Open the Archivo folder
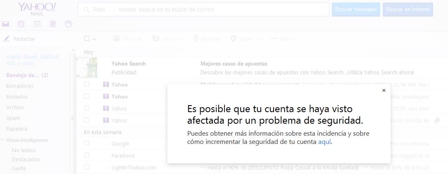The image size is (448, 174). coord(15,108)
